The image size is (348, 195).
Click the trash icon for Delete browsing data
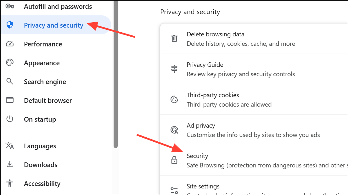[x=174, y=38]
